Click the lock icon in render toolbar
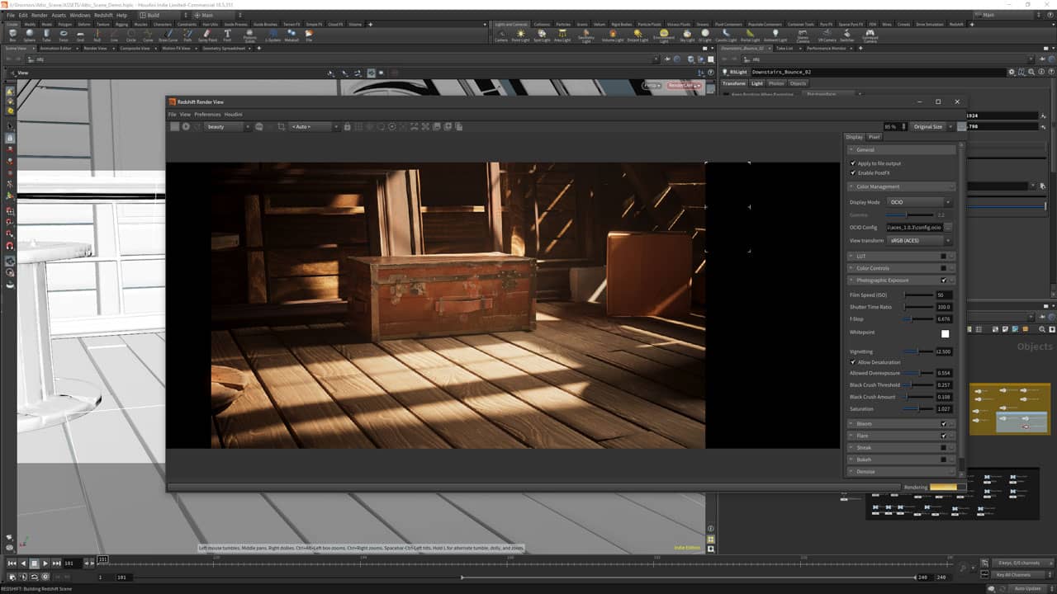The image size is (1057, 594). tap(347, 126)
